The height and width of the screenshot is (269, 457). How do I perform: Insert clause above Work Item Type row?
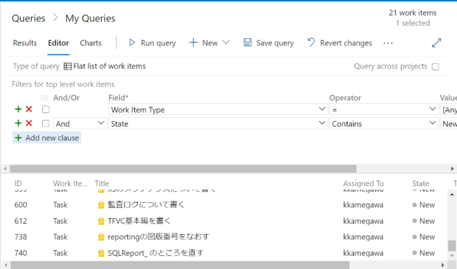(x=18, y=109)
